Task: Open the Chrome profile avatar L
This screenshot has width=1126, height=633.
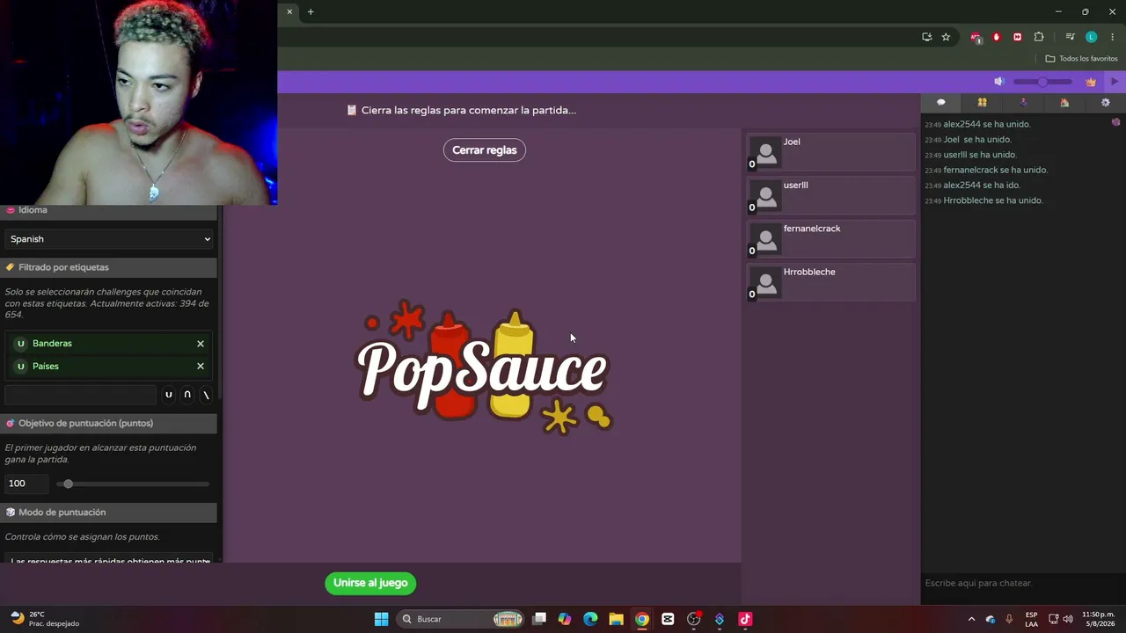Action: (1091, 37)
